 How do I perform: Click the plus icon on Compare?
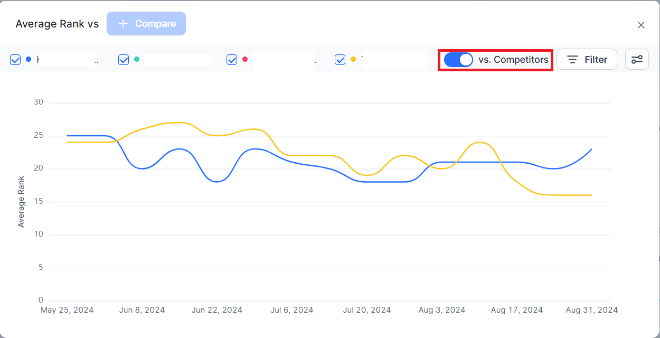coord(123,24)
